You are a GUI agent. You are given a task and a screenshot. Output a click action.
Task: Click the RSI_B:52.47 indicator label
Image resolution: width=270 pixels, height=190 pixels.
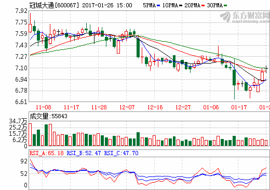tap(84, 153)
